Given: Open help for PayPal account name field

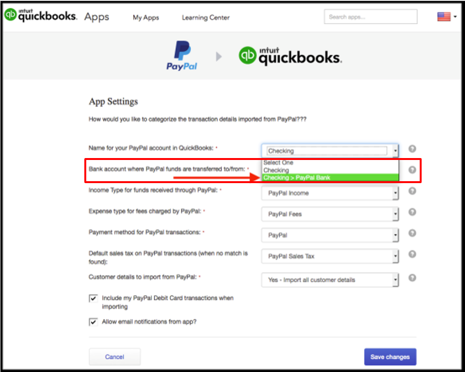Looking at the screenshot, I should [x=412, y=148].
